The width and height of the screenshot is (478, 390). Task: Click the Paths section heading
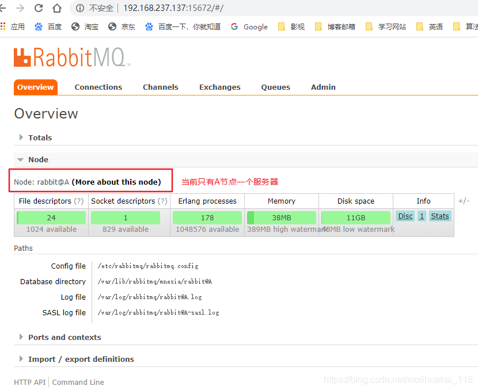[x=23, y=248]
